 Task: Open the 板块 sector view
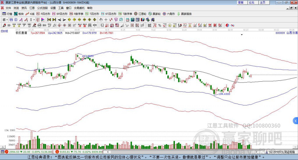(19, 14)
